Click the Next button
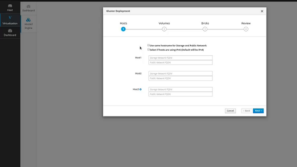 (x=258, y=111)
